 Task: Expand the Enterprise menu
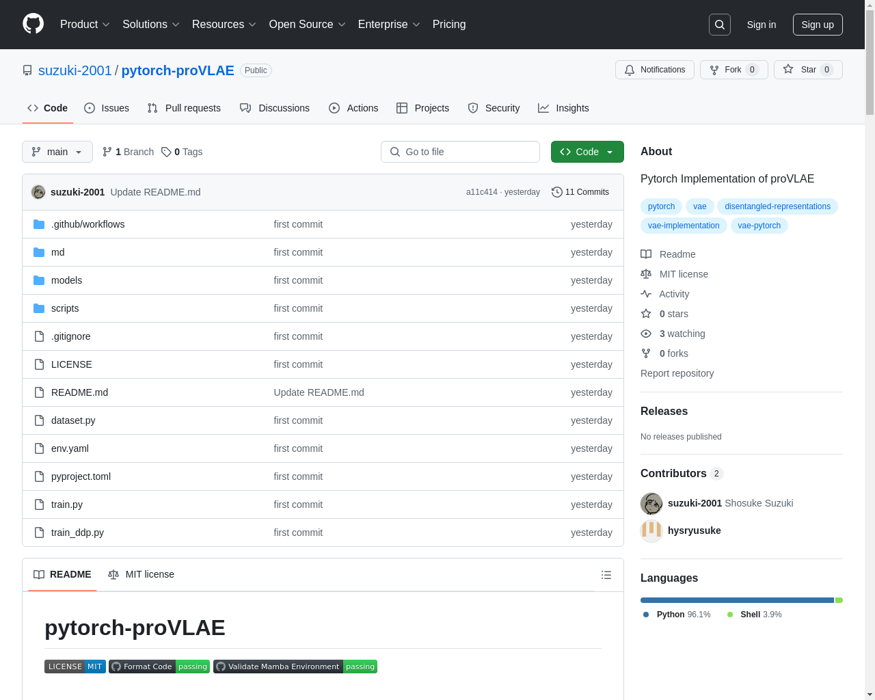(x=389, y=25)
